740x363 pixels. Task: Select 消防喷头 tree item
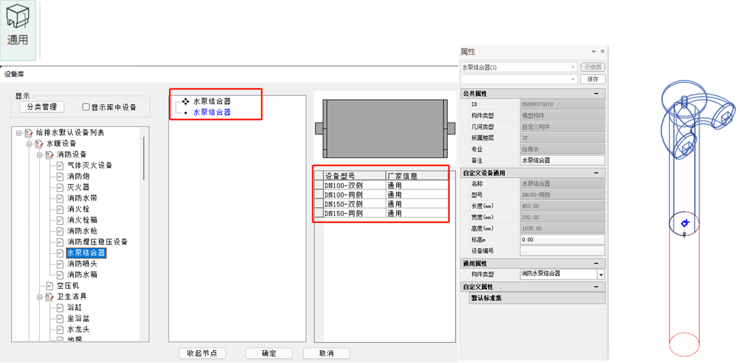coord(82,264)
